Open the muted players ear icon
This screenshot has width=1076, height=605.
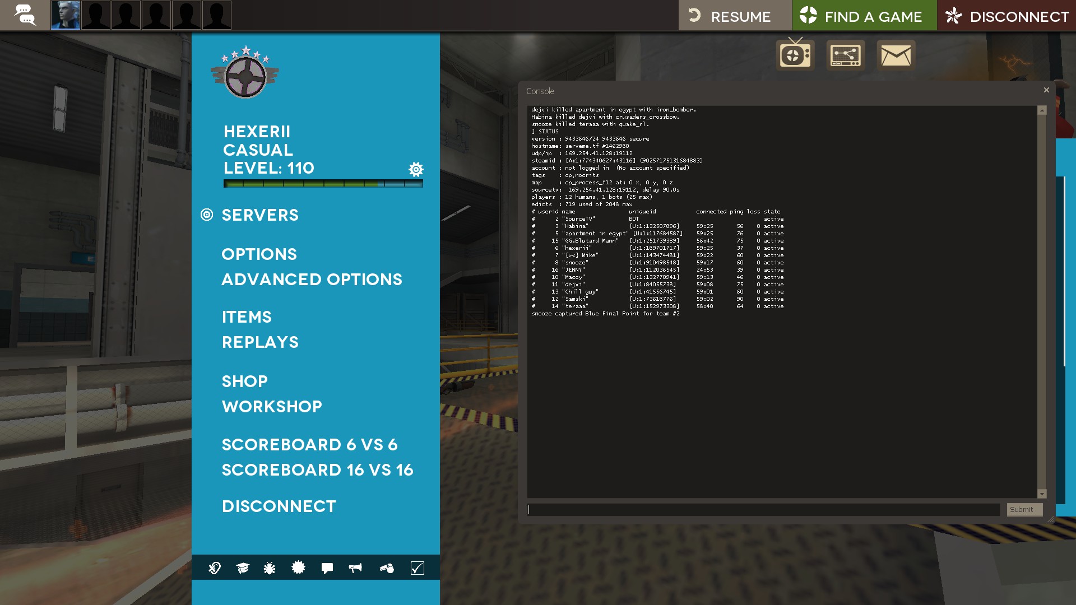(x=215, y=568)
